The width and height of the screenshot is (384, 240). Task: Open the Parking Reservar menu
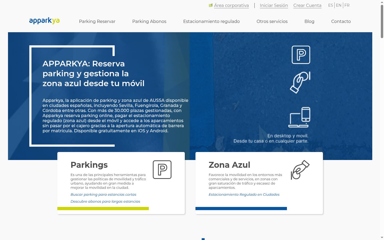tap(97, 21)
